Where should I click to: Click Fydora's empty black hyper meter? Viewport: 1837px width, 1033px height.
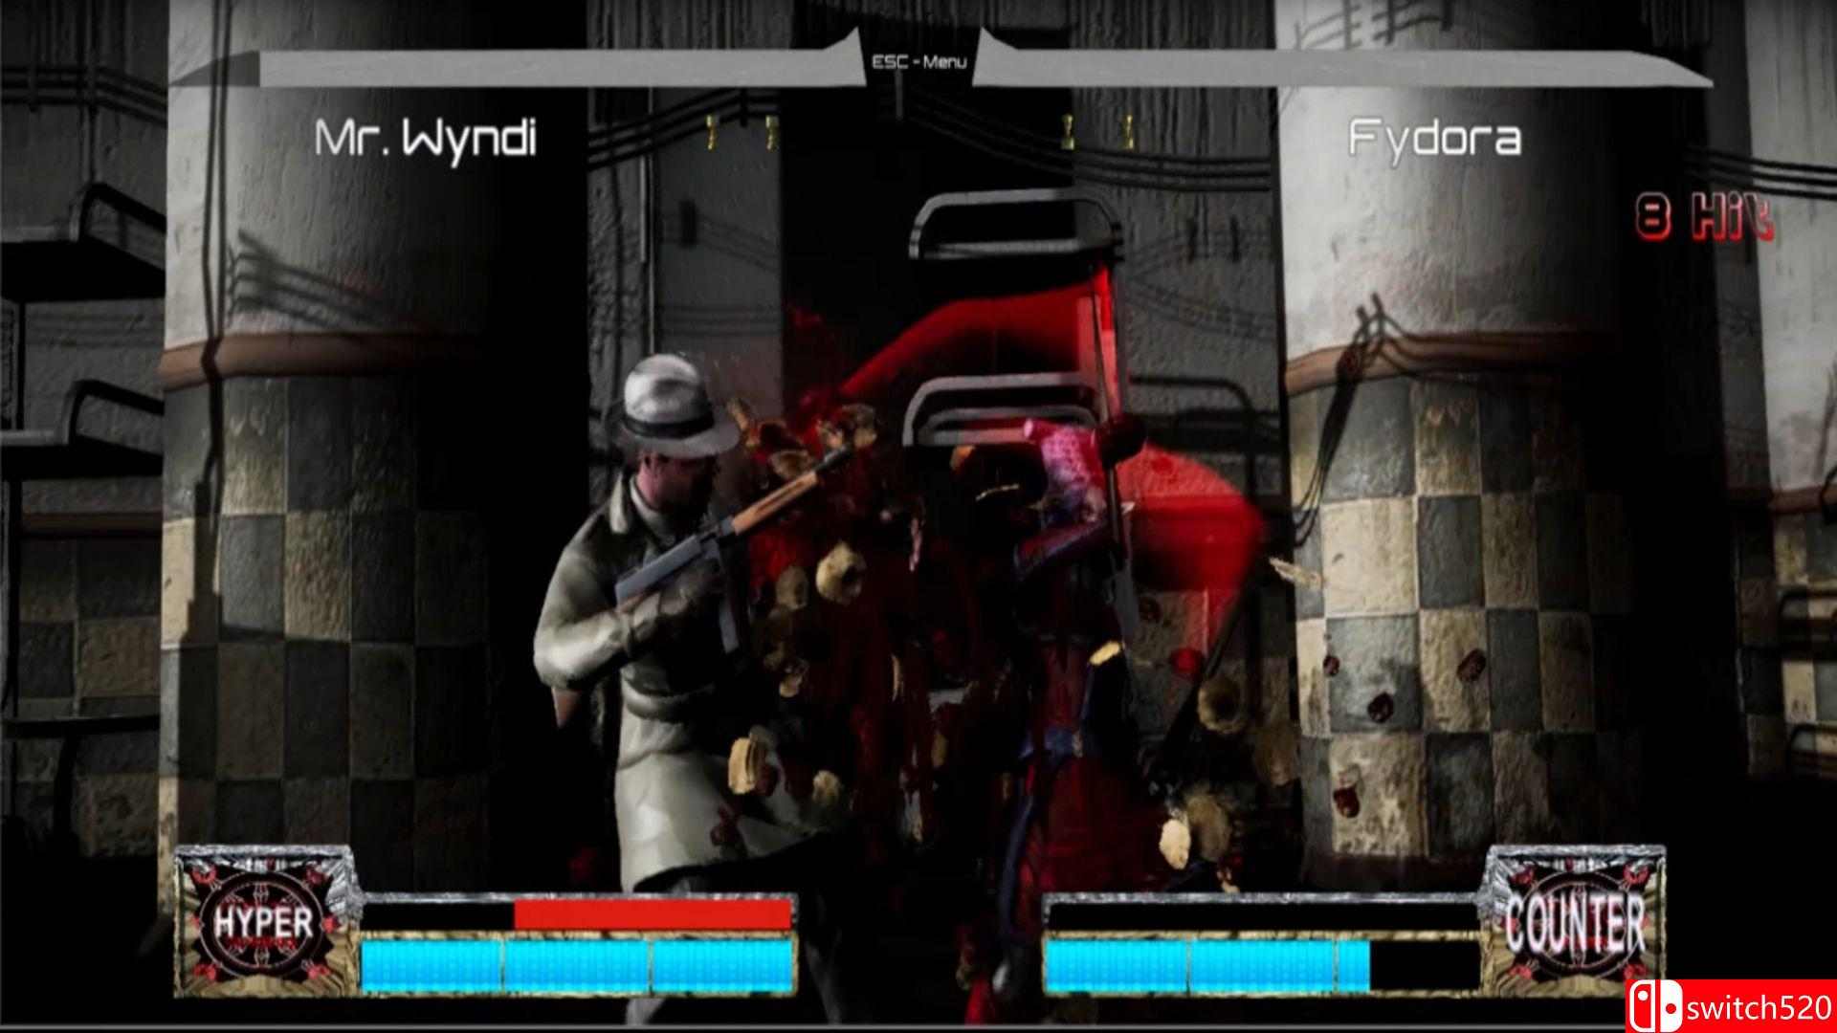click(x=1261, y=915)
